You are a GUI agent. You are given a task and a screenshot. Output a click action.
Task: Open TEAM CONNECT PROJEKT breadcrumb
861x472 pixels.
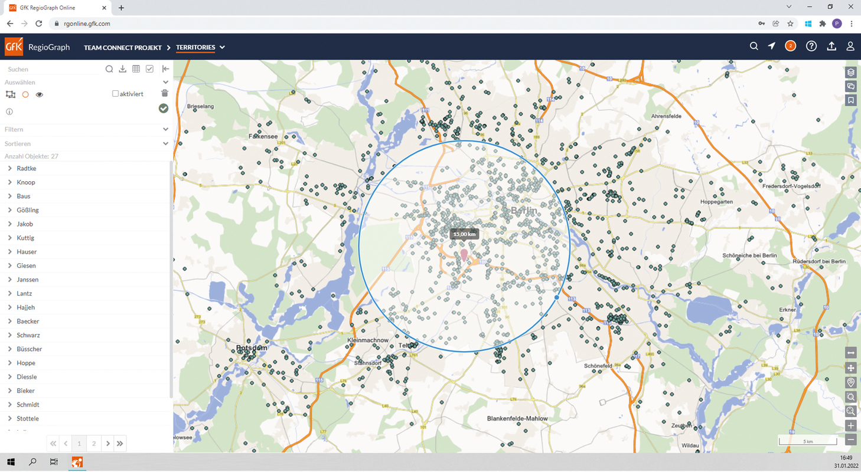coord(123,47)
